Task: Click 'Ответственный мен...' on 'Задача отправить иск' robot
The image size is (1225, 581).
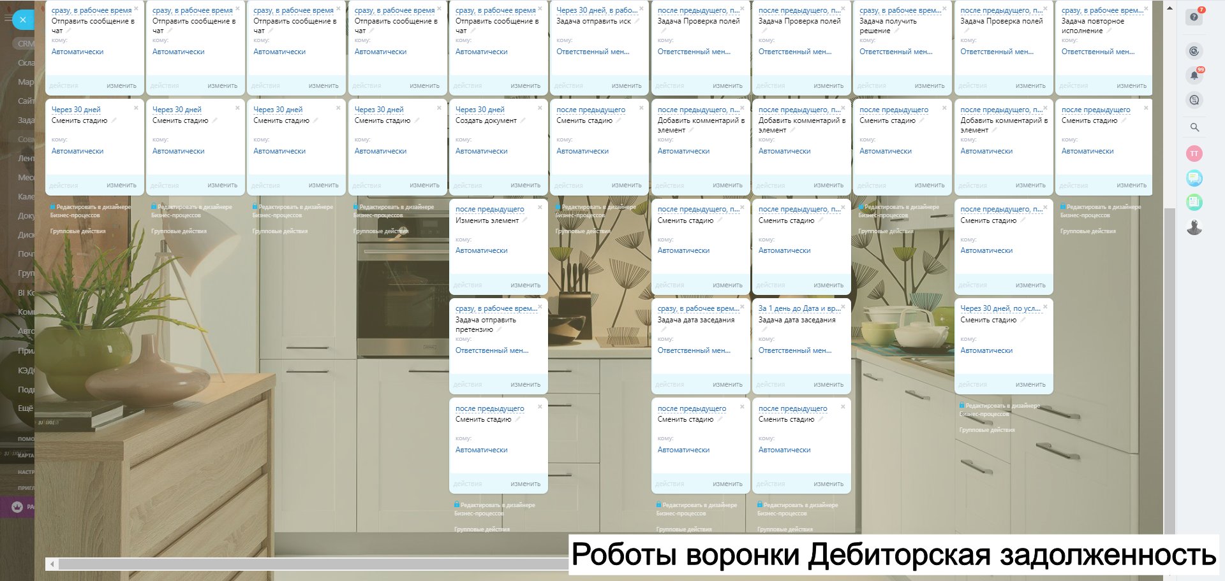Action: coord(593,52)
